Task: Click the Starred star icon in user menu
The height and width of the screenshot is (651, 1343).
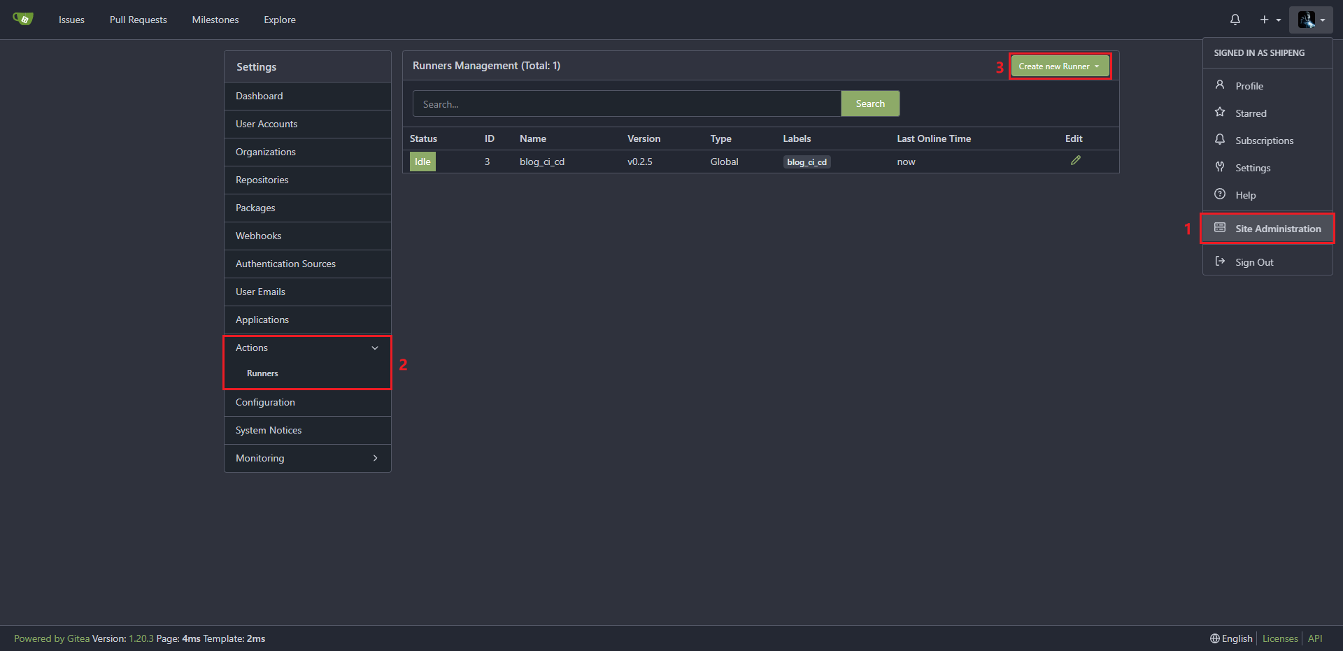Action: click(x=1220, y=112)
